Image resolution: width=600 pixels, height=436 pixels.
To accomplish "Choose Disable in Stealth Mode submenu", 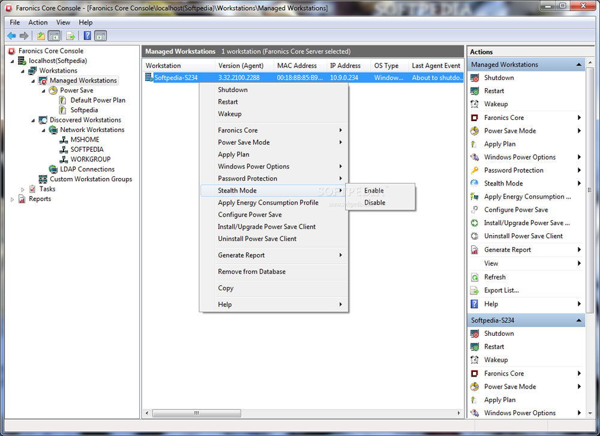I will click(x=380, y=203).
